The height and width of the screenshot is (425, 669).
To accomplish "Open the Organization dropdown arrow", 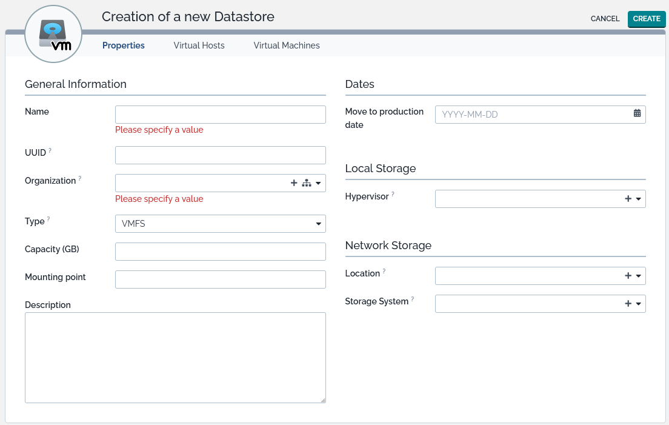I will [x=318, y=183].
